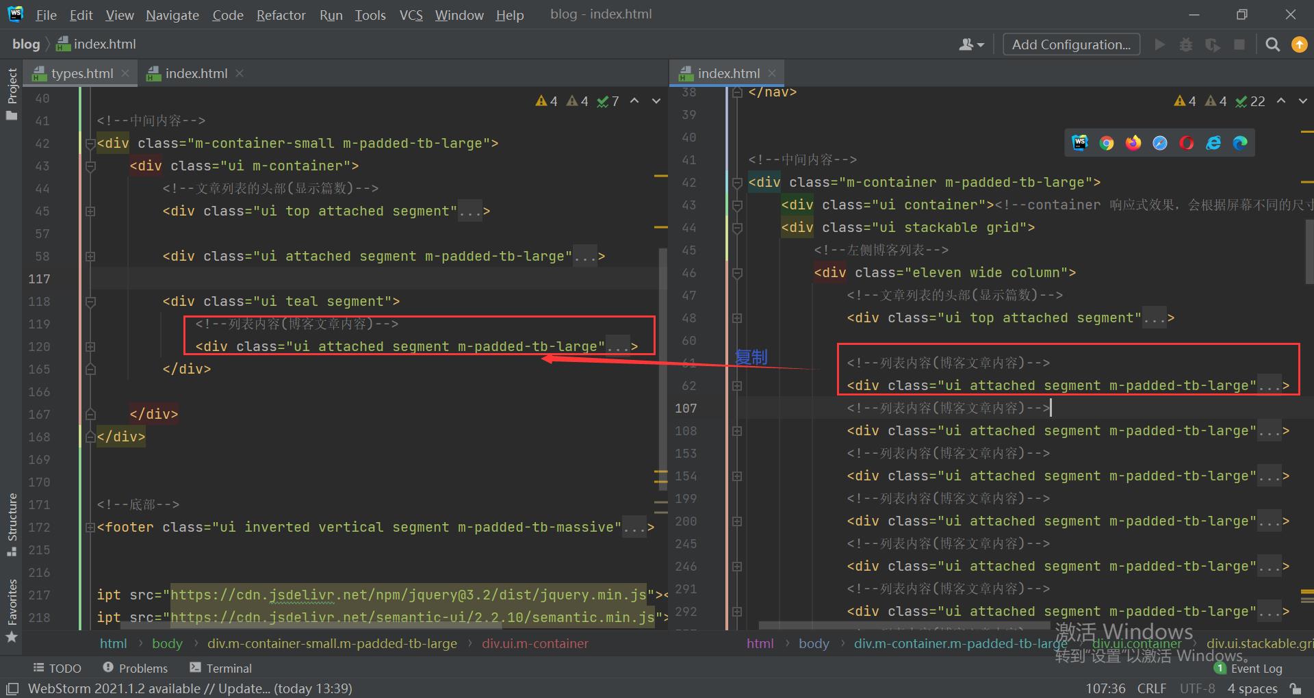This screenshot has height=698, width=1314.
Task: Expand folded div on left line 45
Action: (x=90, y=211)
